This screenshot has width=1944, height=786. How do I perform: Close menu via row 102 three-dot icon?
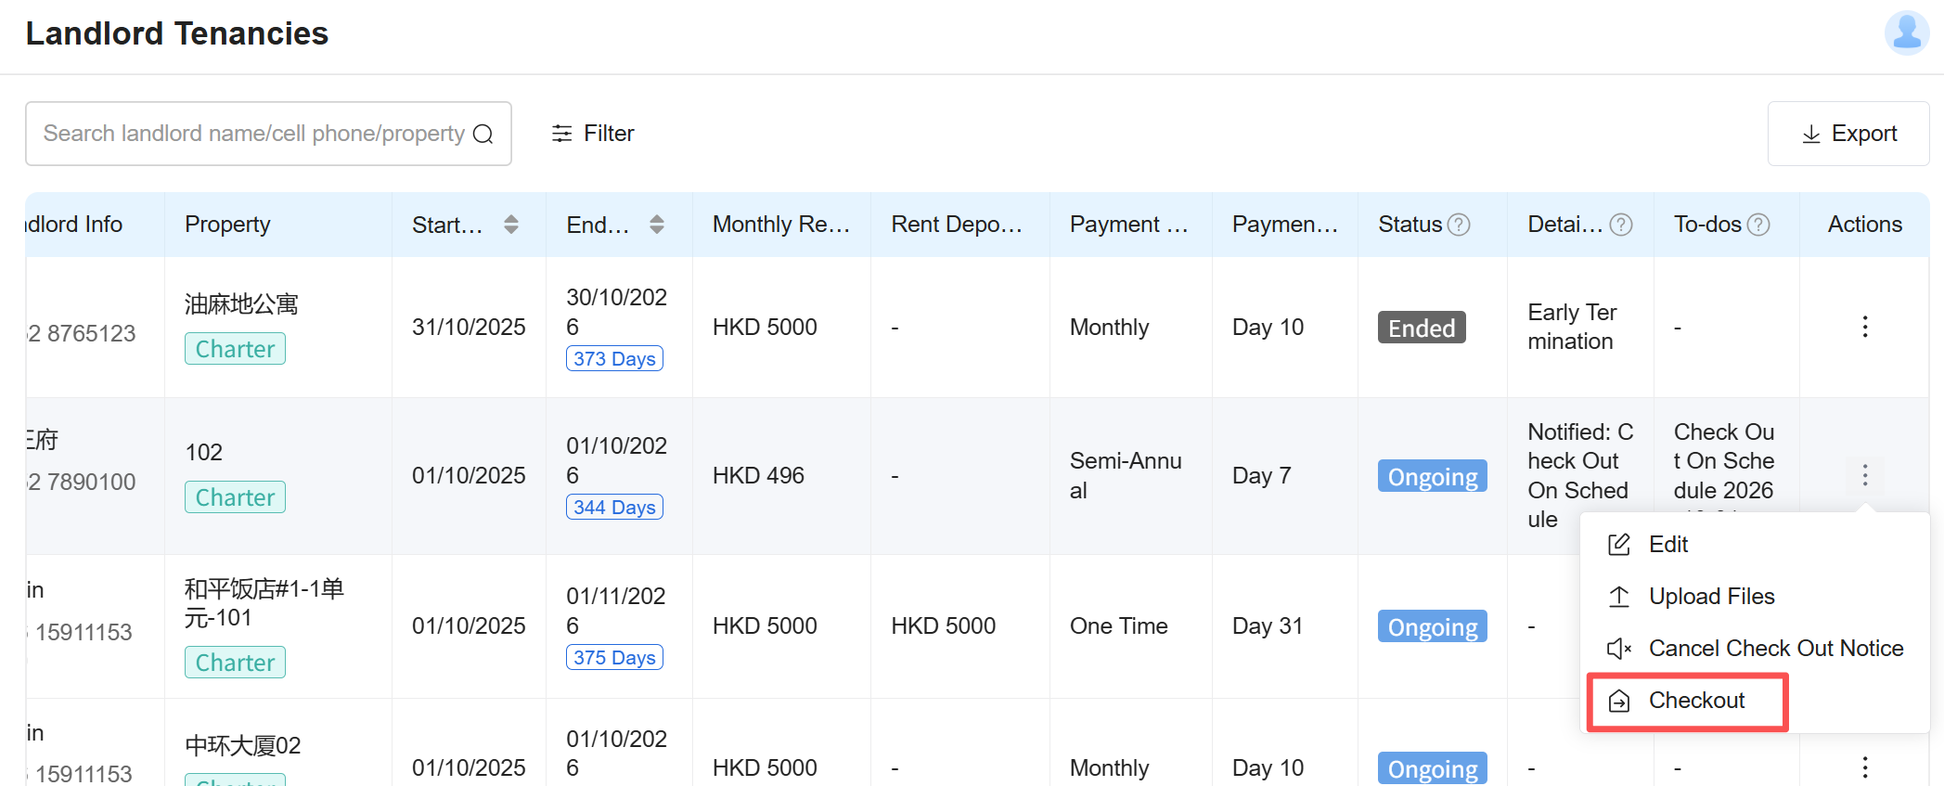coord(1864,476)
